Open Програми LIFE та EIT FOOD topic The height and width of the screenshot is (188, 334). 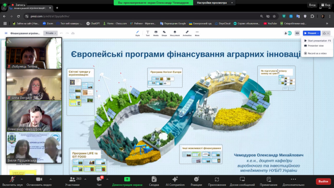(88, 161)
